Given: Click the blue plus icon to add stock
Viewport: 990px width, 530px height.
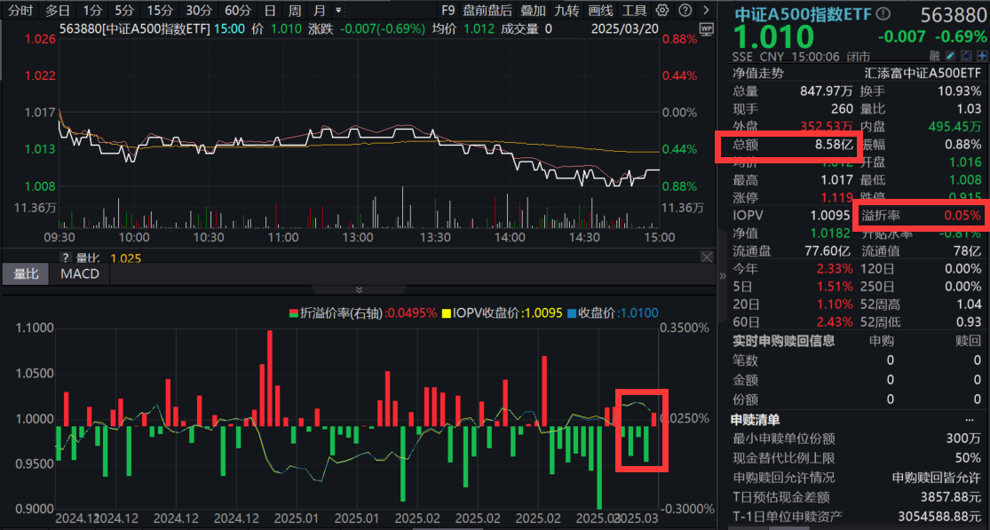Looking at the screenshot, I should coord(980,55).
